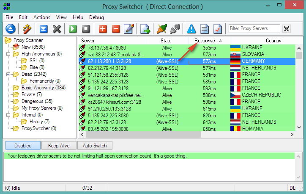Screen dimensions: 306x194
Task: Click the blue warning triangle icon
Action: [191, 29]
